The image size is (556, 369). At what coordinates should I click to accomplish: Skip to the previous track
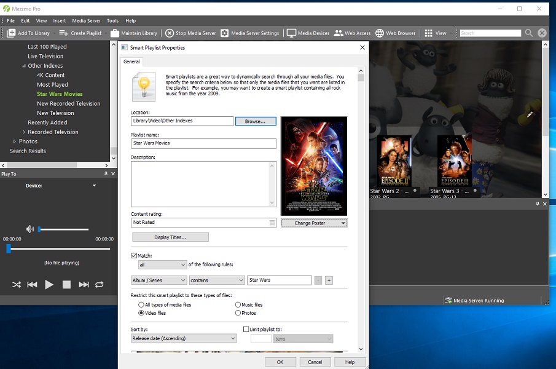(33, 285)
